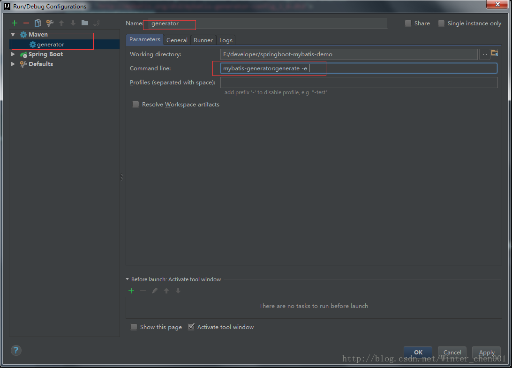512x368 pixels.
Task: Sort configurations alphabetically
Action: pyautogui.click(x=96, y=23)
